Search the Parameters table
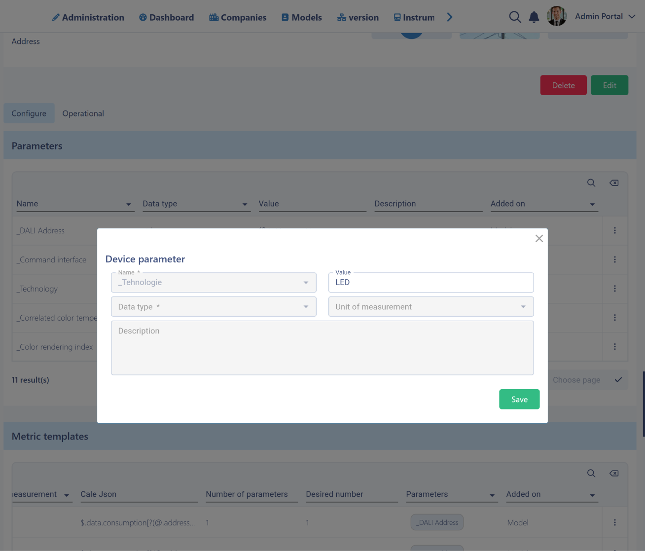This screenshot has height=551, width=645. 591,183
